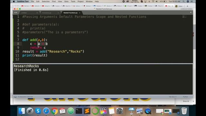Image resolution: width=206 pixels, height=116 pixels.
Task: Open minimized Chrome window thumbnail in dock
Action: point(160,111)
